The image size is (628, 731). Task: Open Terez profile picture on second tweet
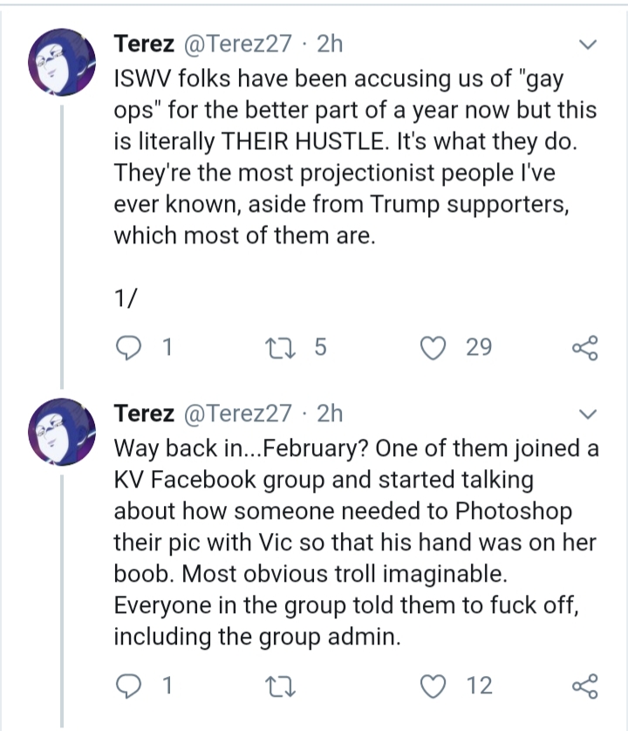(x=62, y=432)
